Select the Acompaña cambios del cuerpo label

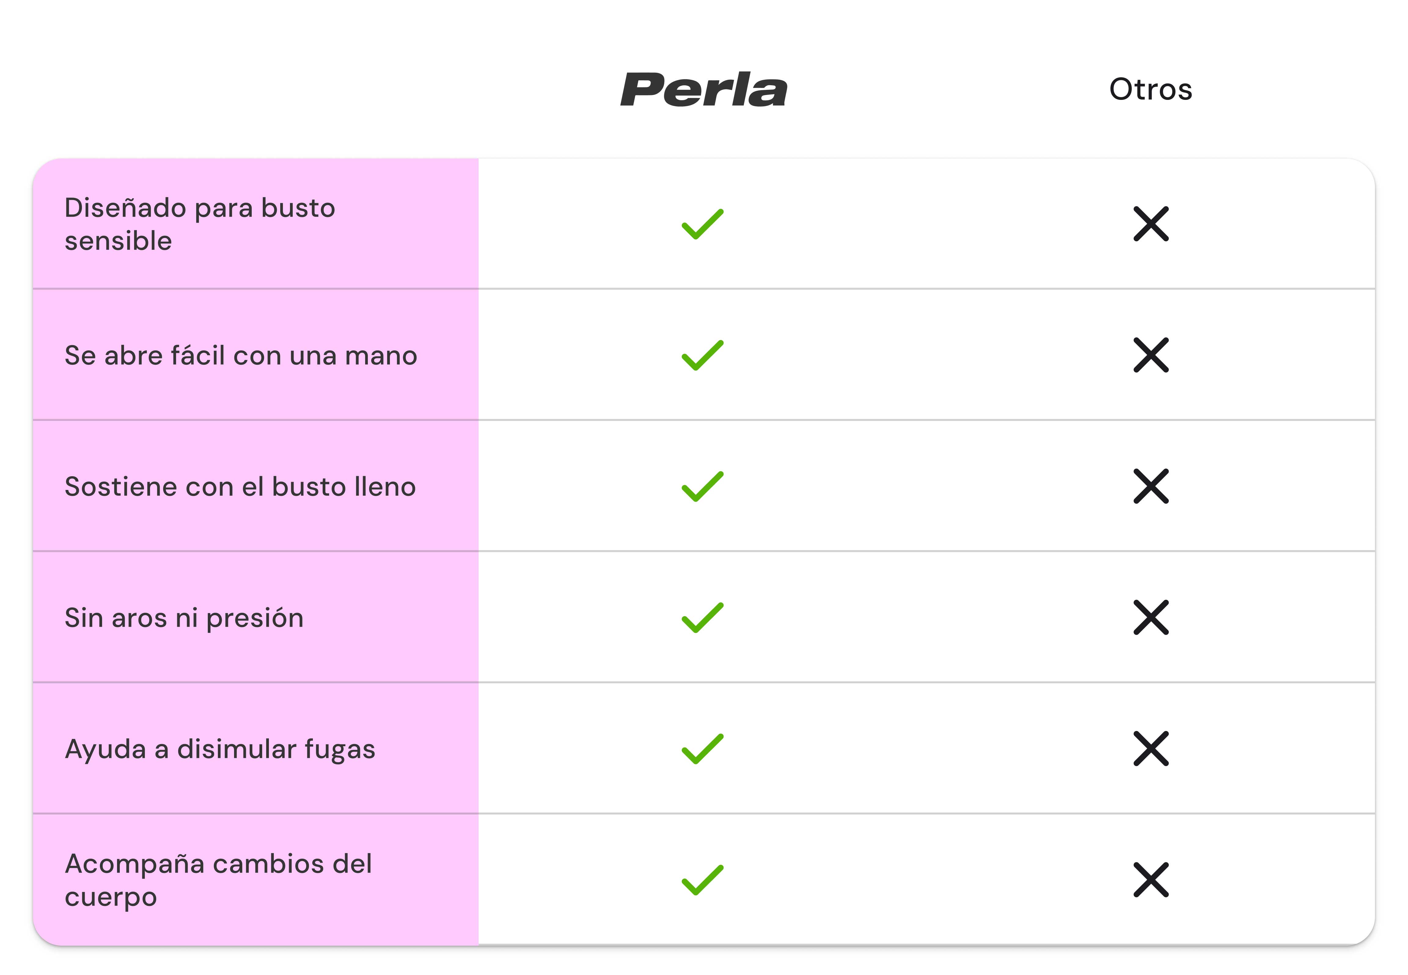coord(218,880)
